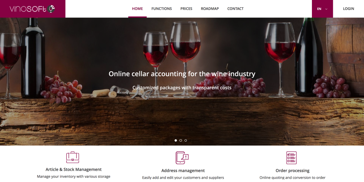
Task: Open Order processing heading link
Action: 293,171
